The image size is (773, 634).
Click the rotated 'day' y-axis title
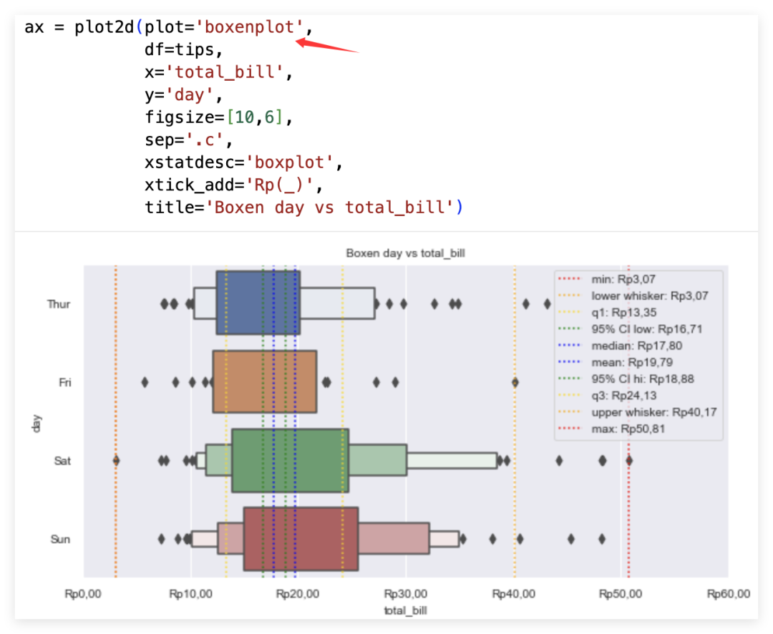click(36, 424)
